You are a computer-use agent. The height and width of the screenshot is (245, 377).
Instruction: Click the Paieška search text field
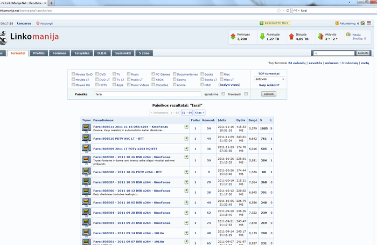[148, 94]
